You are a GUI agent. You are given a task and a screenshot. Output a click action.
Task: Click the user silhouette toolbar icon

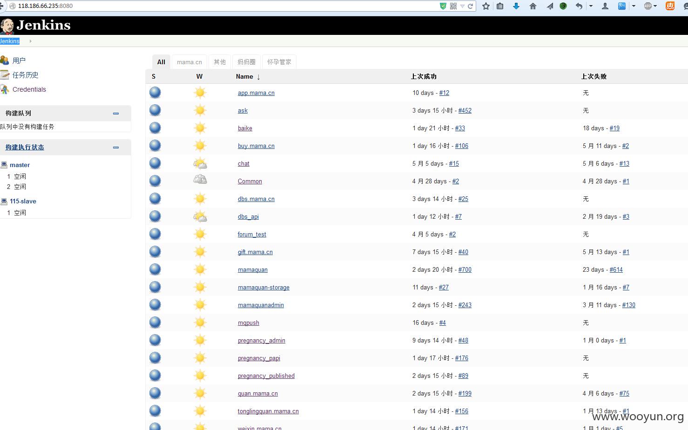[x=605, y=6]
